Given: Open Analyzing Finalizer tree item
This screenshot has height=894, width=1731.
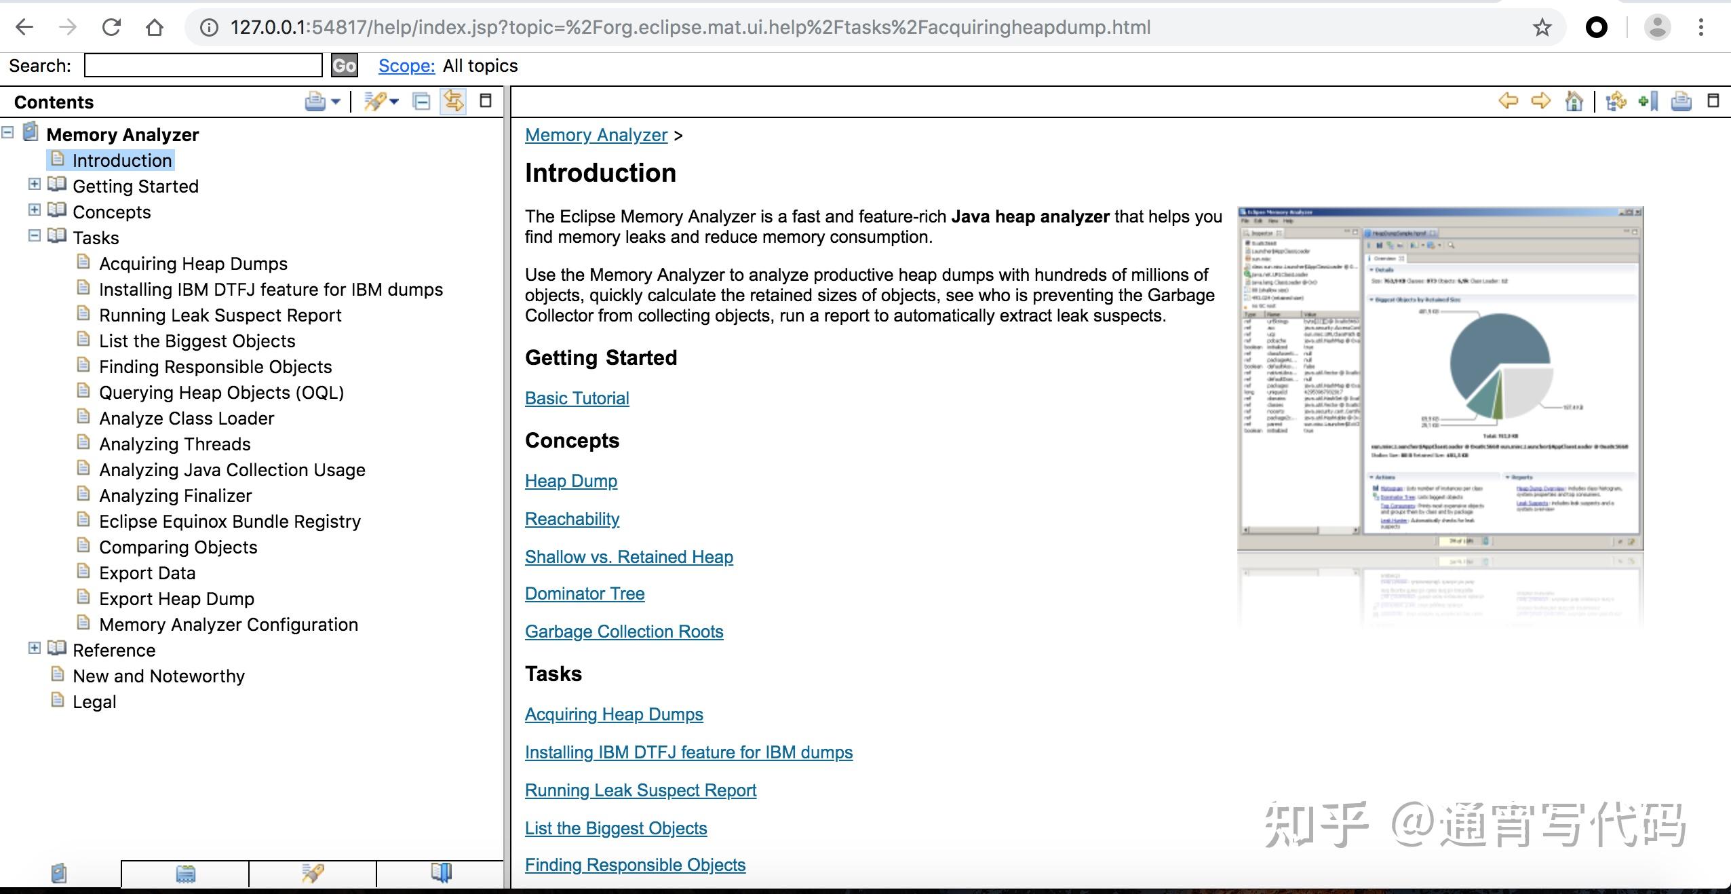Looking at the screenshot, I should click(176, 496).
